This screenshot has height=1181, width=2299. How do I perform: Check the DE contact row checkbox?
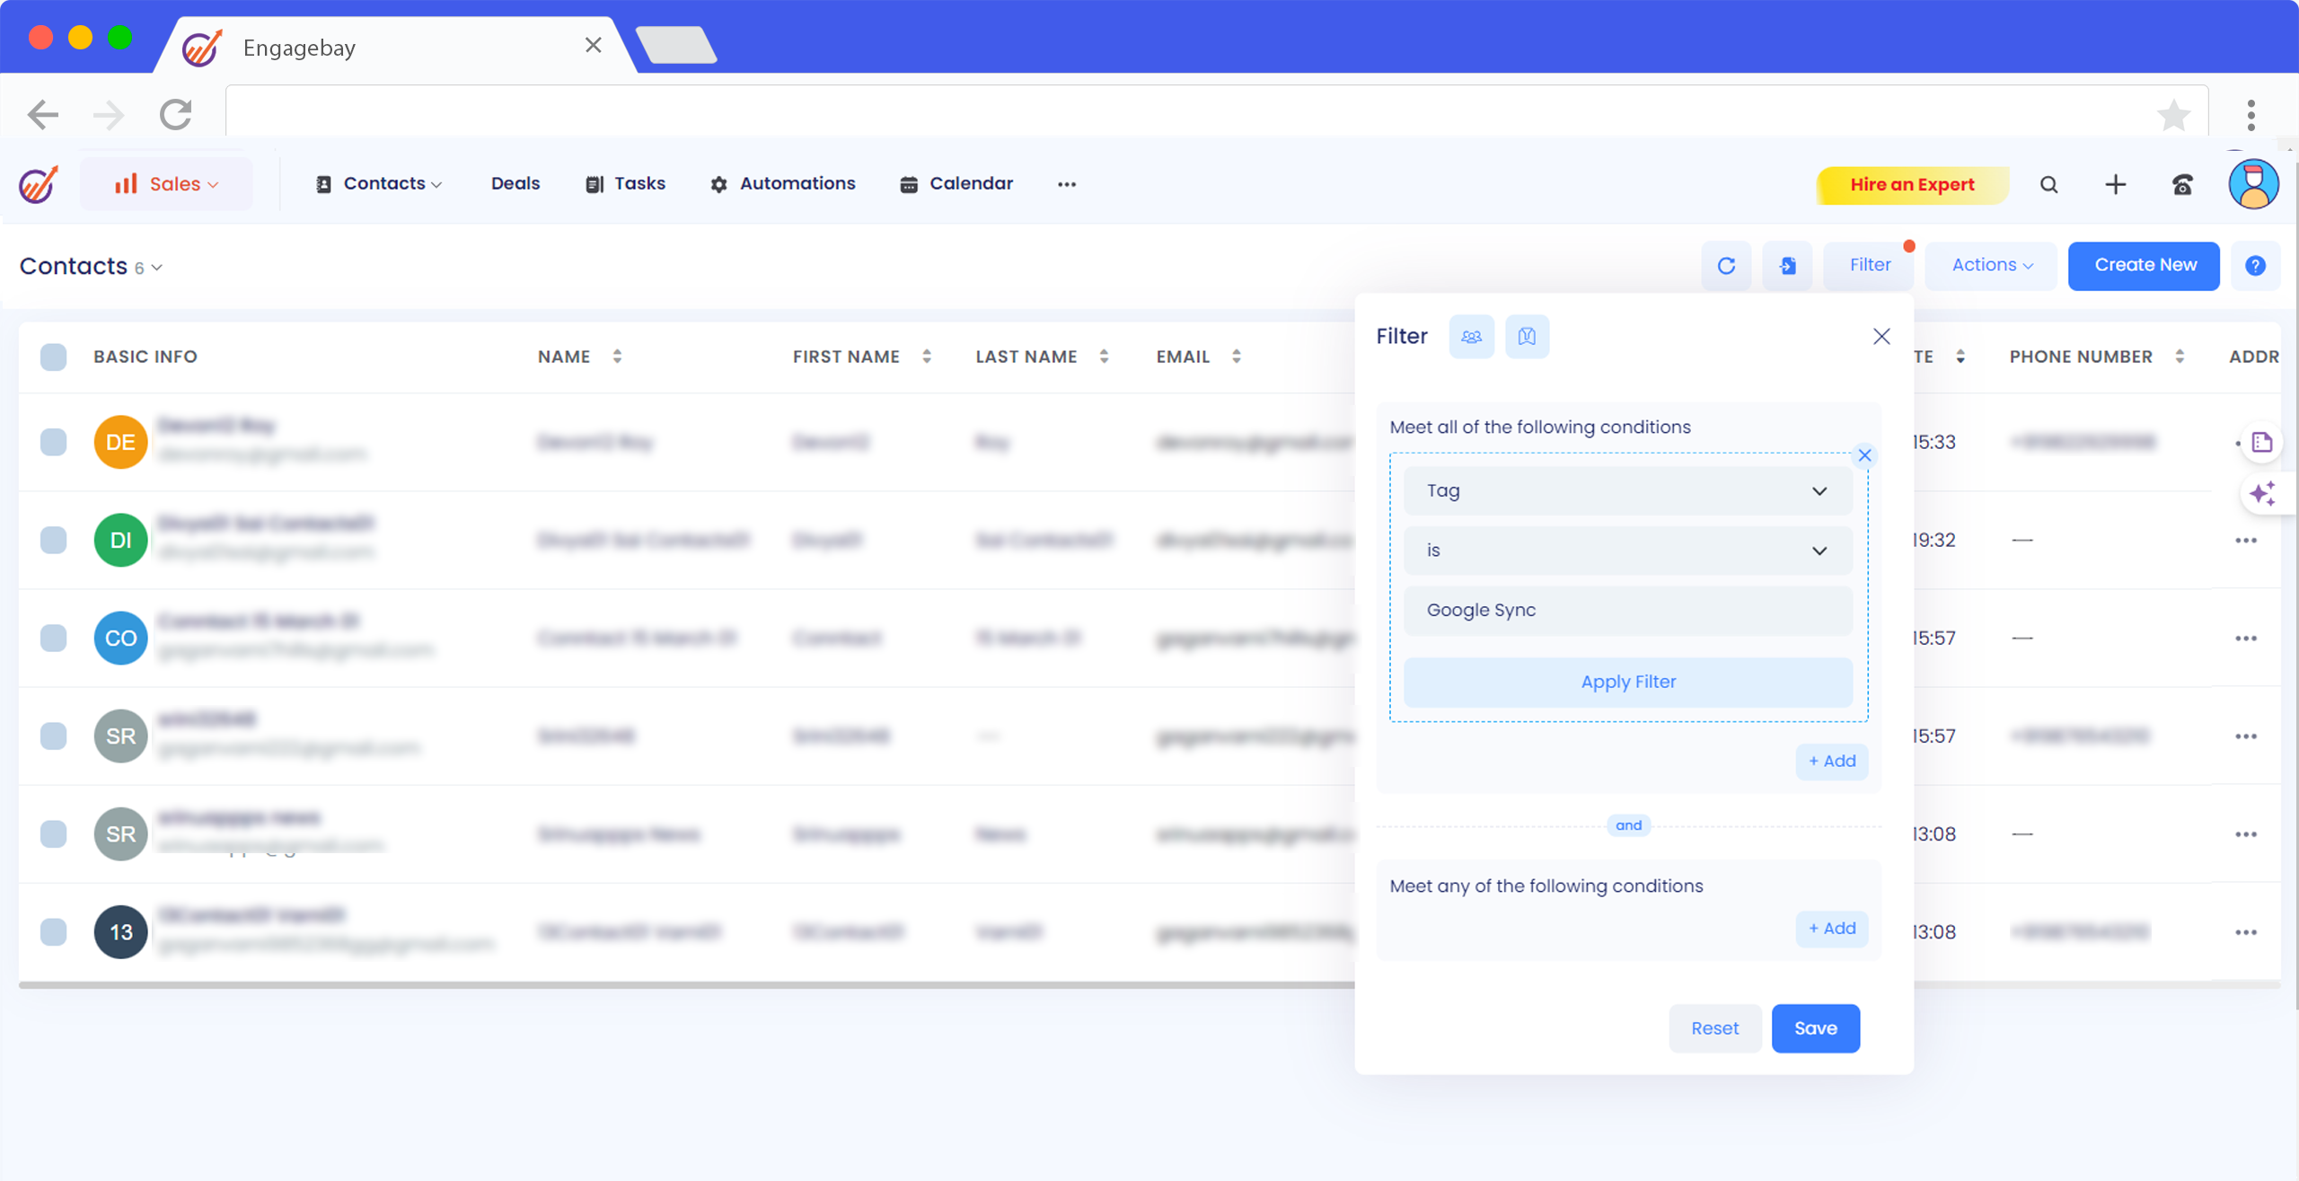click(x=54, y=442)
